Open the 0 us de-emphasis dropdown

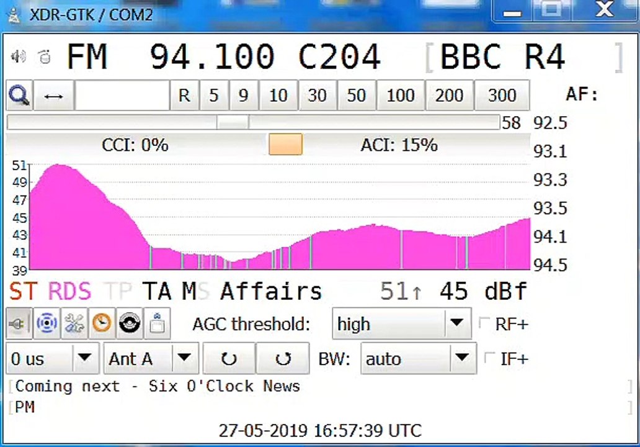(53, 359)
